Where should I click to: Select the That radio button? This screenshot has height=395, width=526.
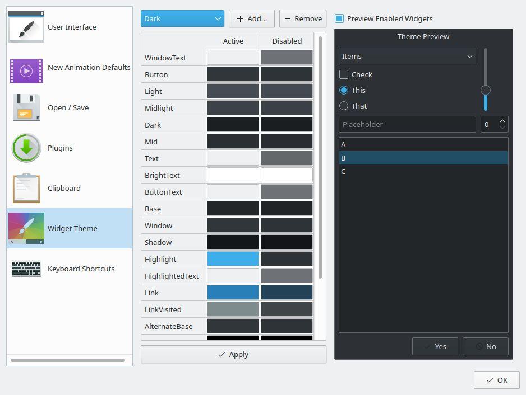pos(344,106)
